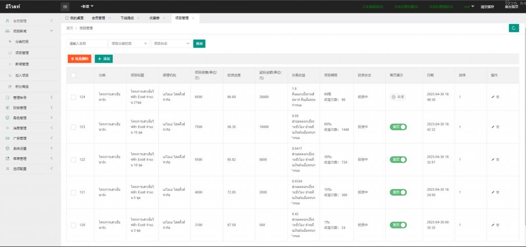The height and width of the screenshot is (247, 526).
Task: Click the home icon on 我的桌面 tab
Action: tap(67, 18)
